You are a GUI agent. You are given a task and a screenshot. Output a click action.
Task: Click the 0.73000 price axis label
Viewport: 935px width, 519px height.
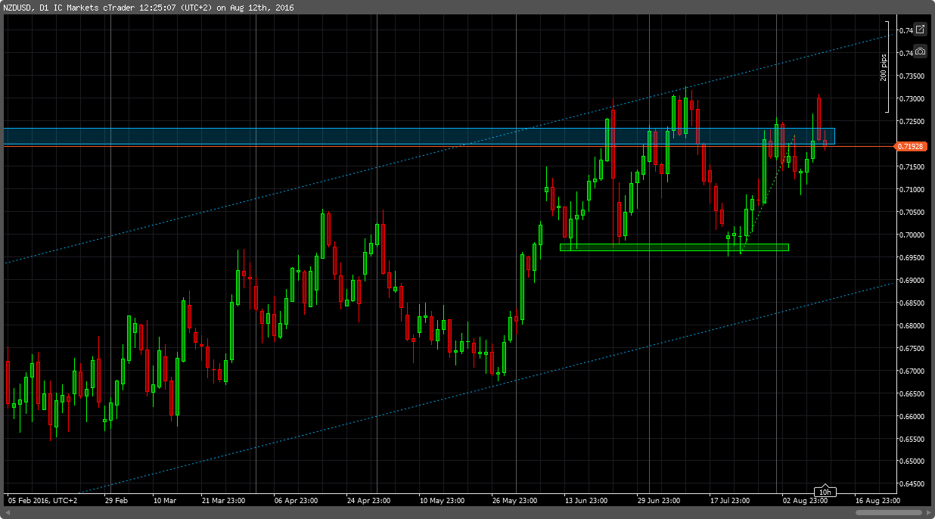pyautogui.click(x=912, y=99)
